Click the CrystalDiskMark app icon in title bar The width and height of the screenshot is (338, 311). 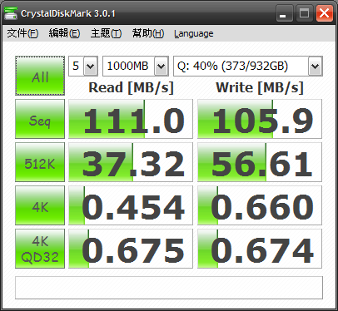(11, 13)
